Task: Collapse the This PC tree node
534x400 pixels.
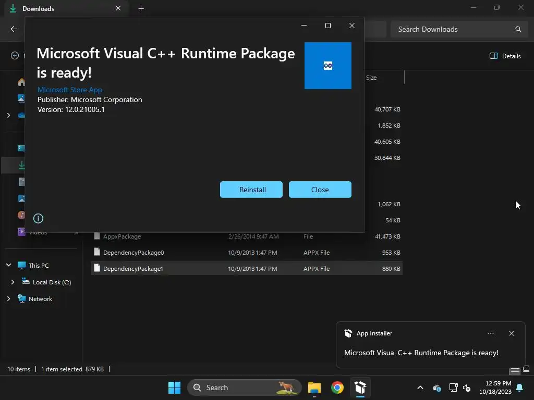Action: click(x=9, y=265)
